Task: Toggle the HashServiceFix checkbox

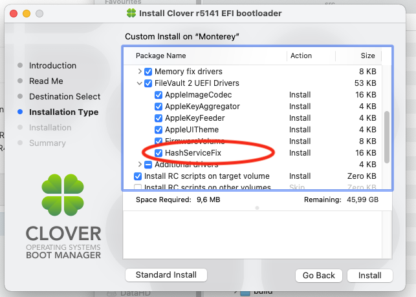Action: tap(159, 153)
